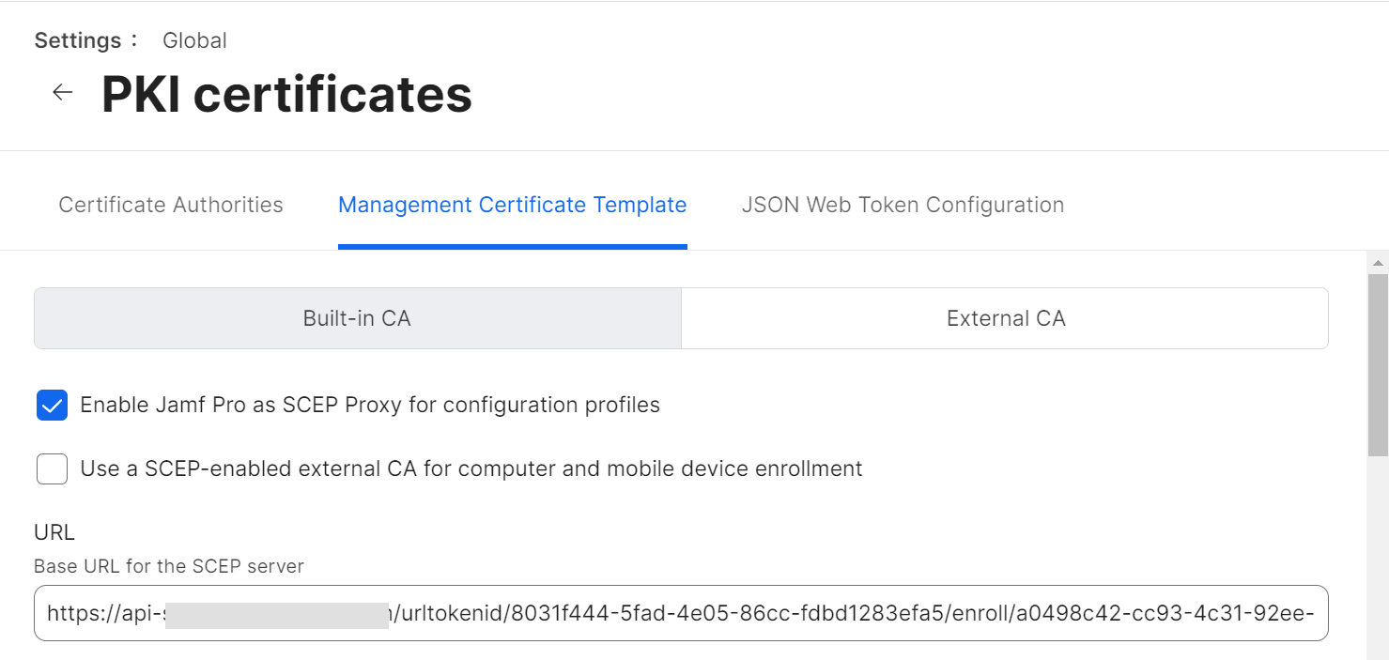Switch to the External CA option
The width and height of the screenshot is (1389, 660).
[x=1005, y=318]
